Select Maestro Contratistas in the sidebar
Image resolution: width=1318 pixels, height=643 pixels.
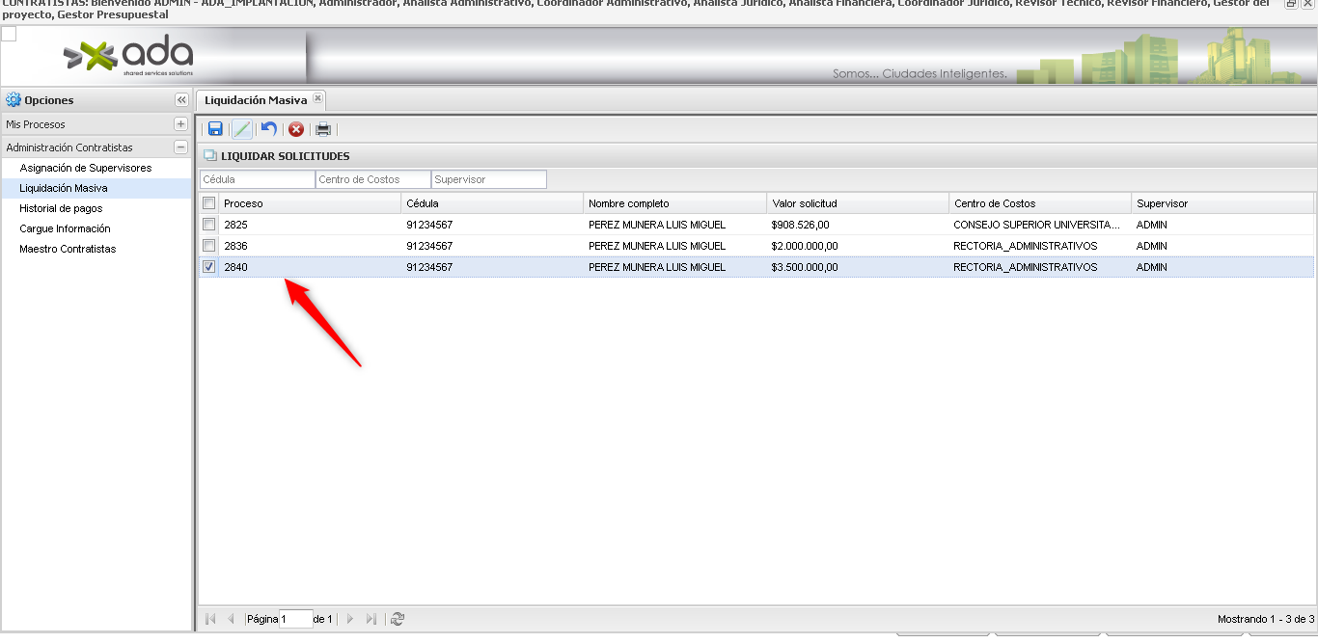click(68, 249)
